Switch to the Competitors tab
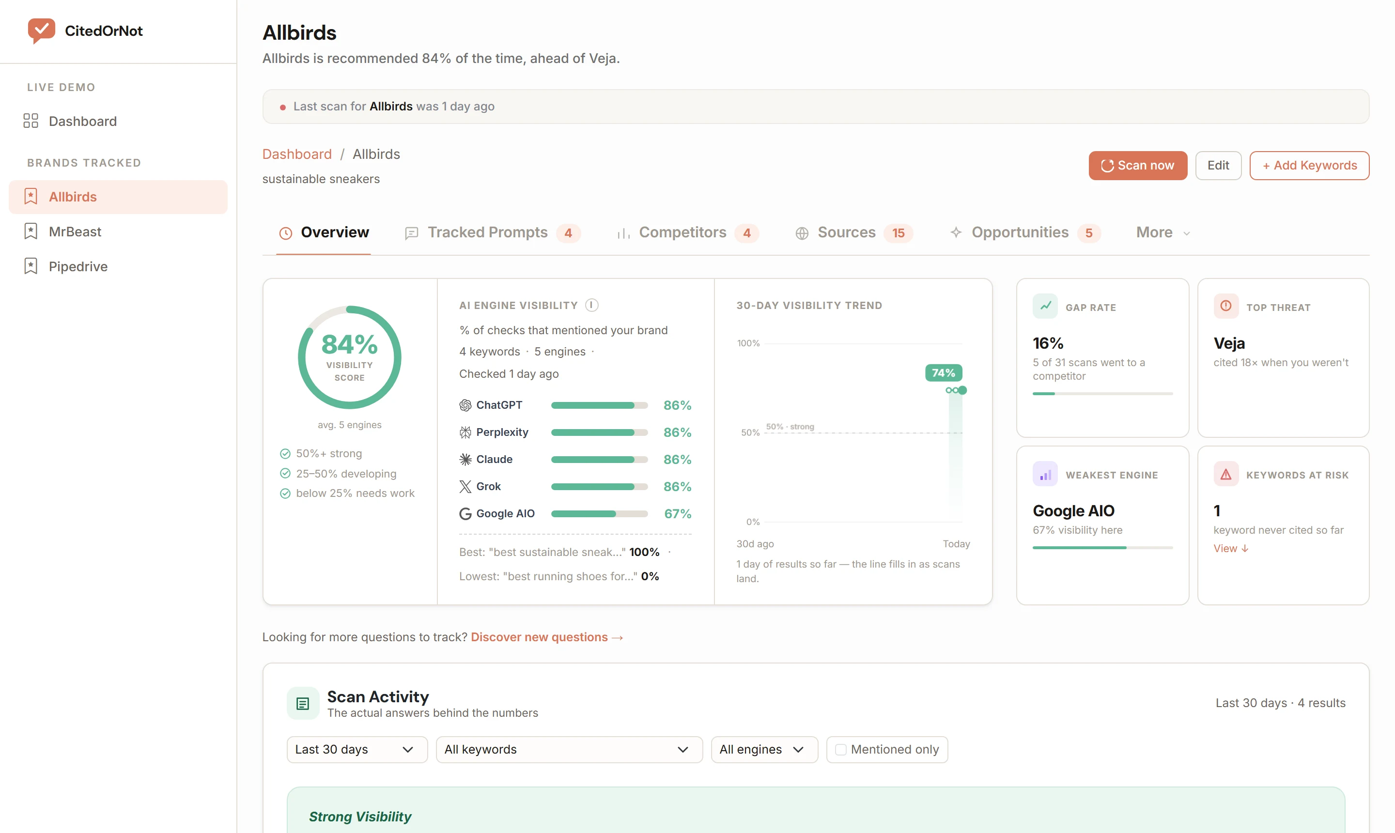 688,232
